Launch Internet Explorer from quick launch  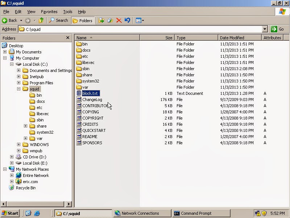click(37, 213)
